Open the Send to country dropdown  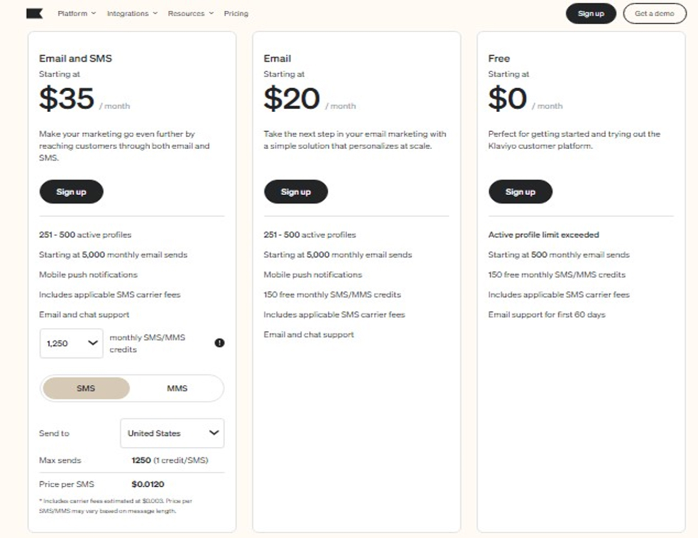[172, 433]
